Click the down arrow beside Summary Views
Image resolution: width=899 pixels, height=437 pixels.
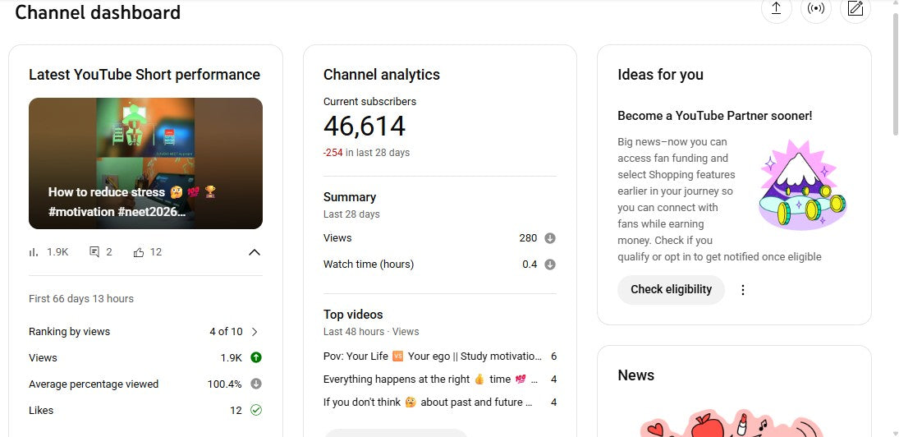(550, 238)
